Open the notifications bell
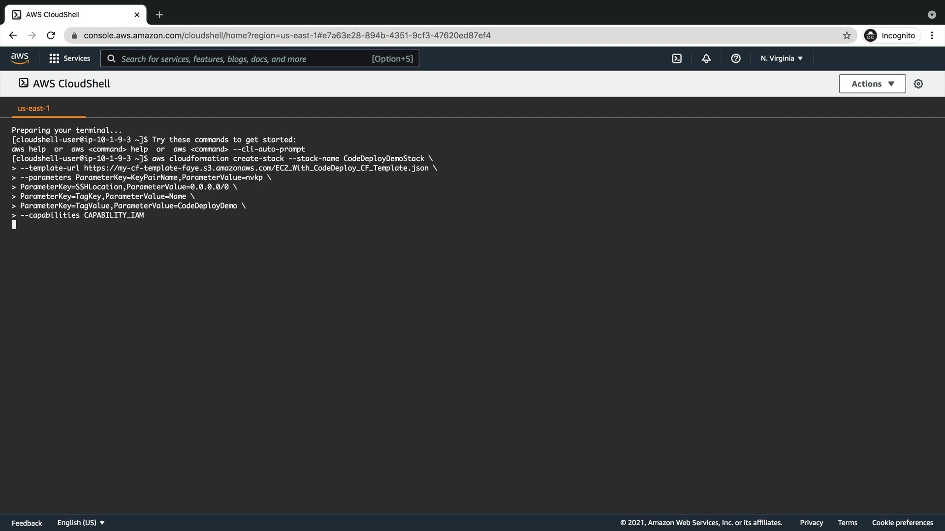Viewport: 945px width, 531px height. pos(706,59)
